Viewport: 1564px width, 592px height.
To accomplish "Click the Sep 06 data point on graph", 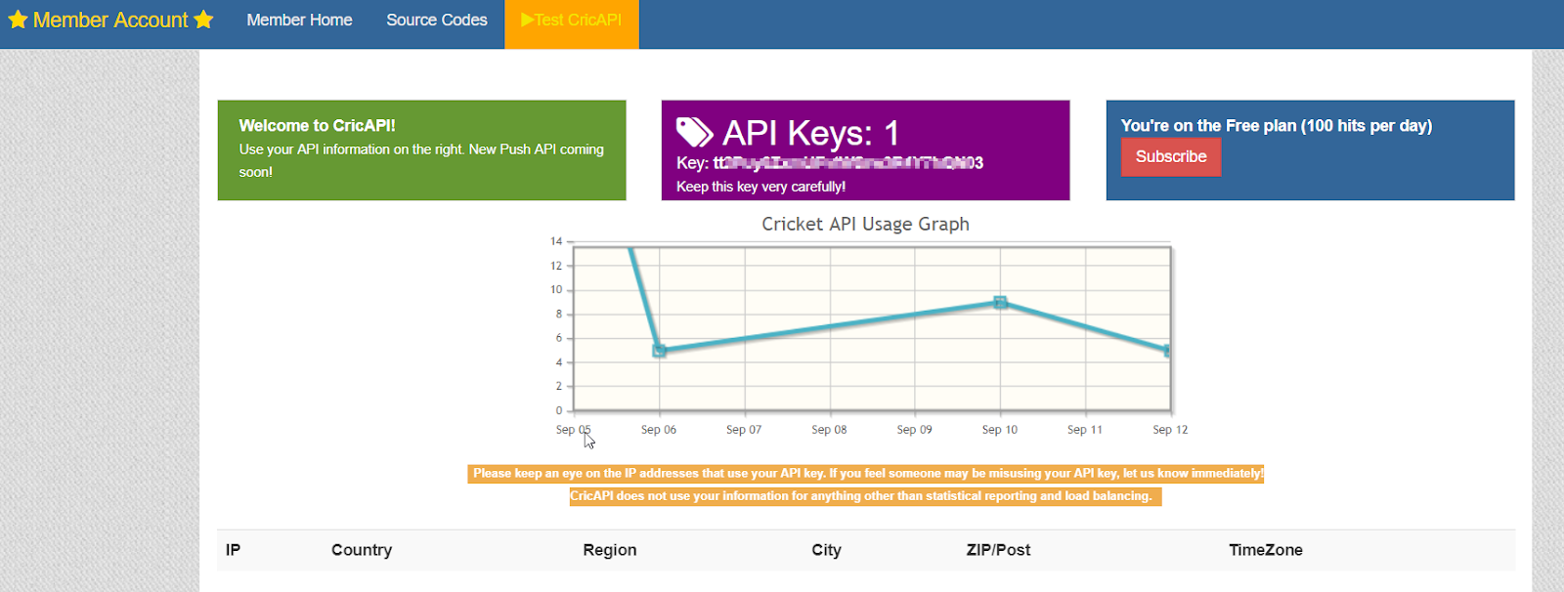I will 660,351.
